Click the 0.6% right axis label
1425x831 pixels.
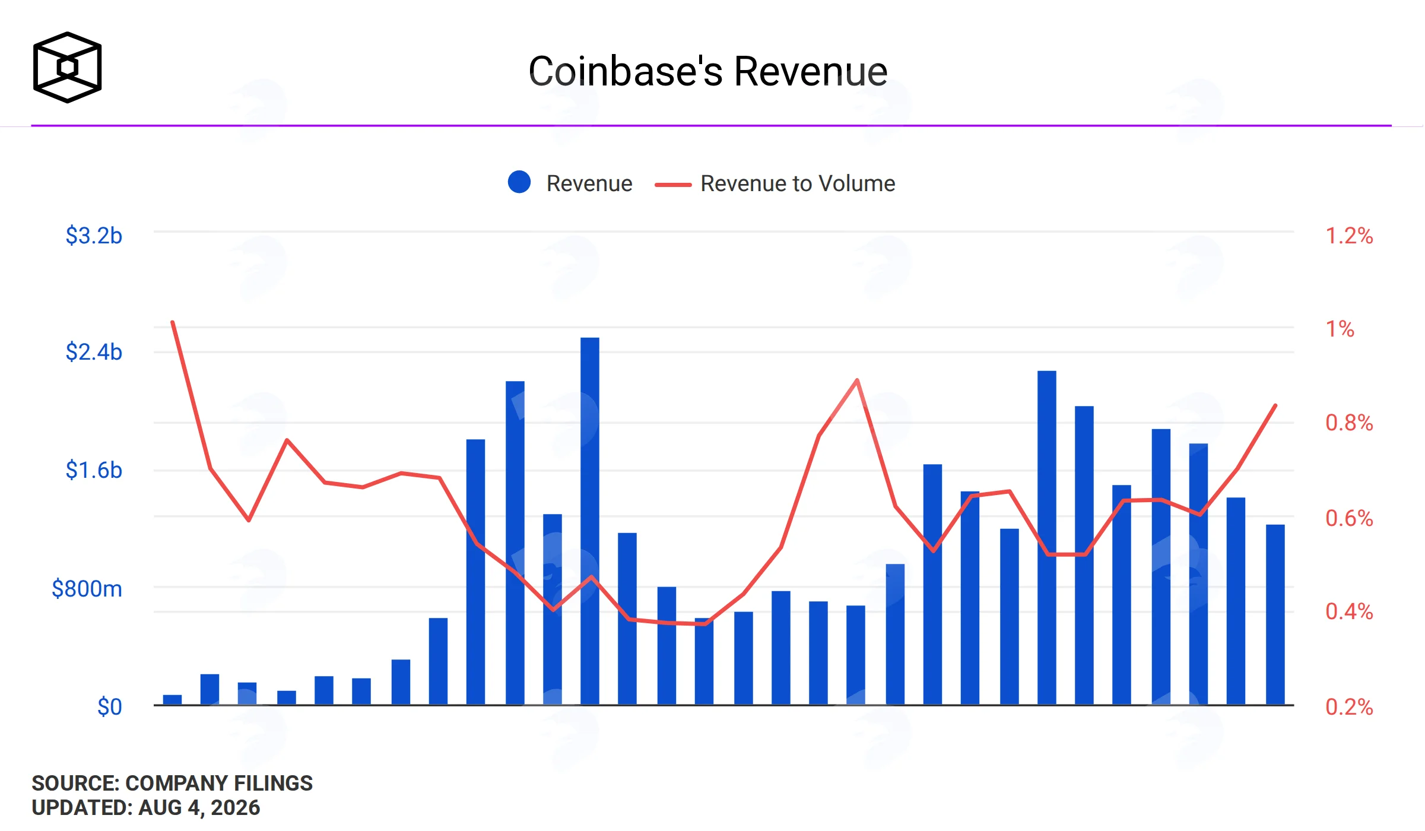(x=1349, y=518)
